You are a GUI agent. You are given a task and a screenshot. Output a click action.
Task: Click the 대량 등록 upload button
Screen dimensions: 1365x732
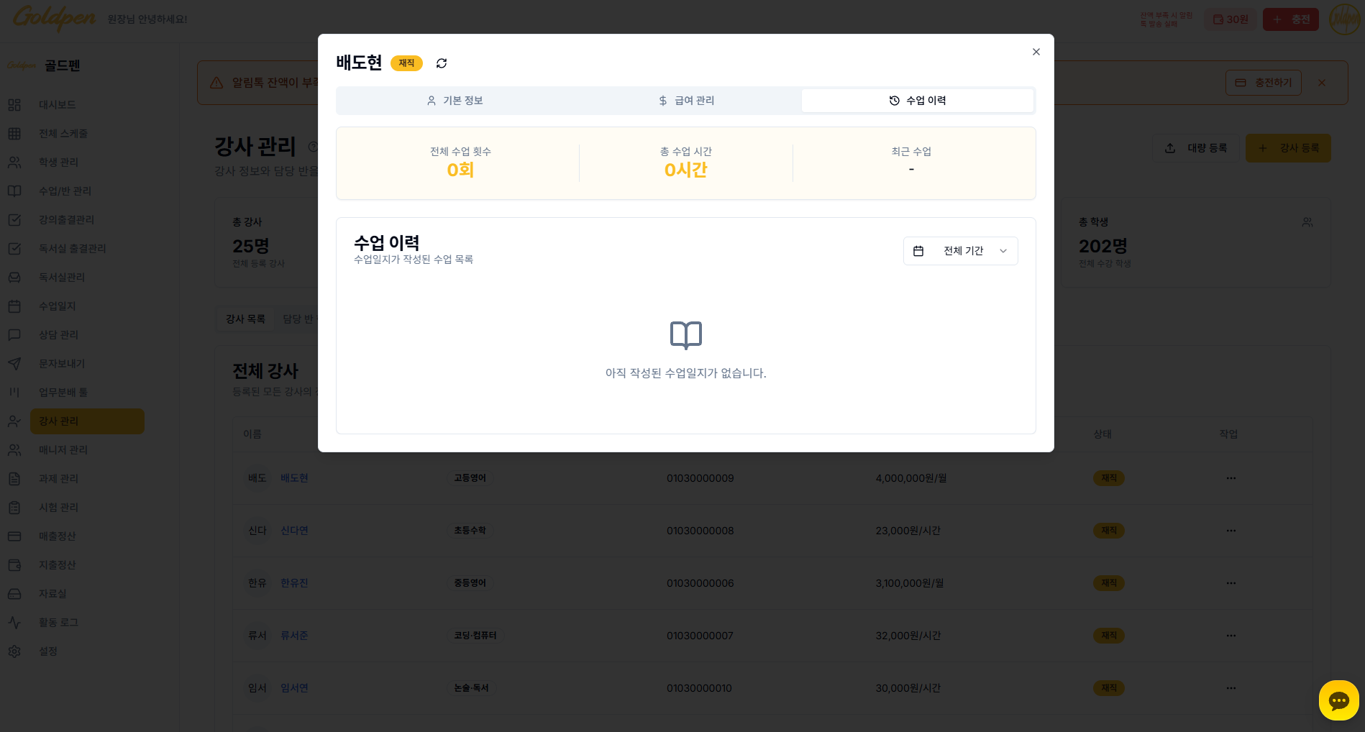1195,148
